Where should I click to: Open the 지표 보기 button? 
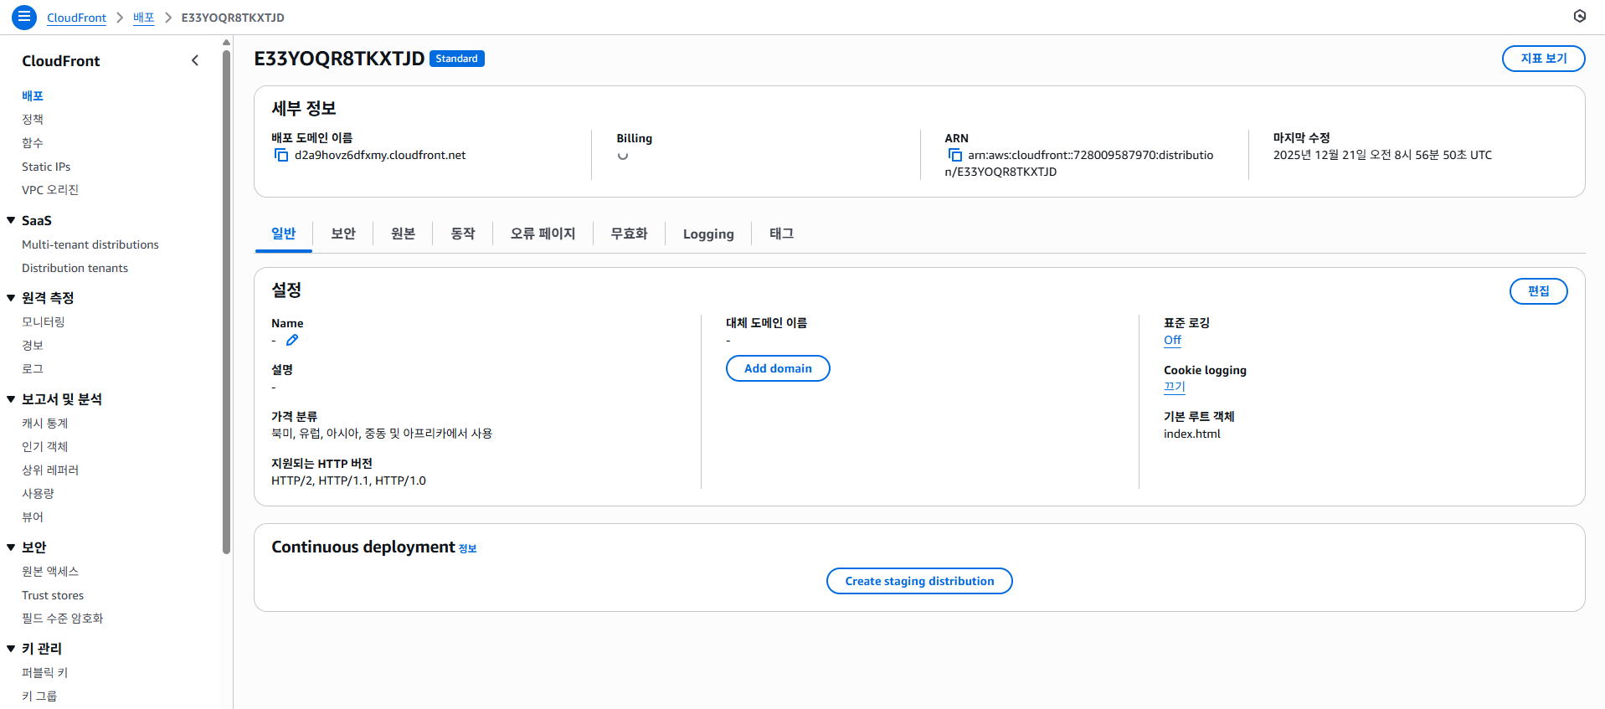(x=1543, y=59)
